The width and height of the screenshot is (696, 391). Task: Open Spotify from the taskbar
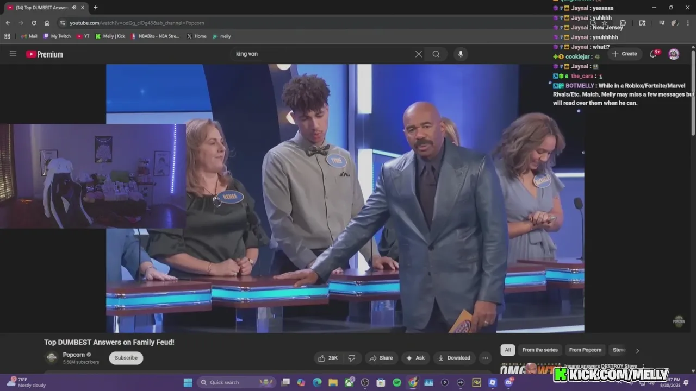(x=397, y=382)
